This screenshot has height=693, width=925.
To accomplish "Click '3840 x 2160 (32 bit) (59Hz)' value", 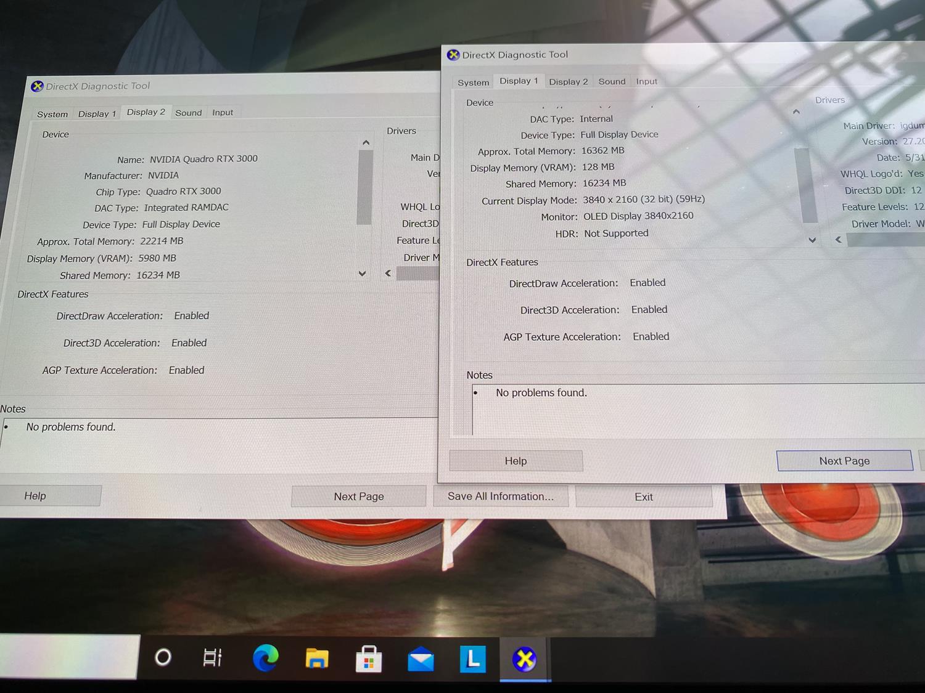I will click(644, 200).
